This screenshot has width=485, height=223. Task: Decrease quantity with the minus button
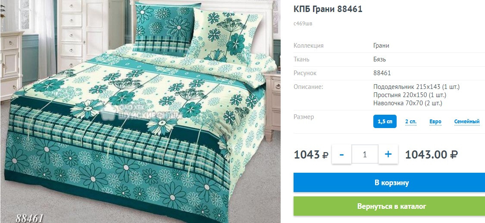click(x=341, y=154)
